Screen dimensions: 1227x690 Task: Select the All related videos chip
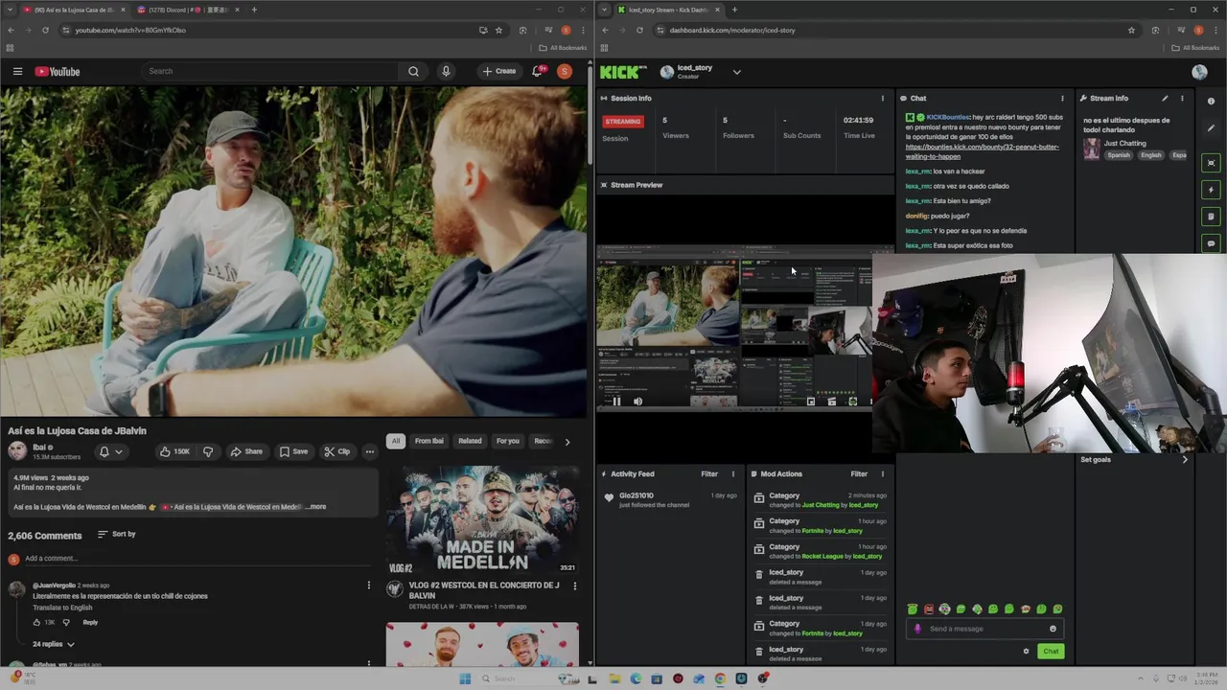(395, 441)
